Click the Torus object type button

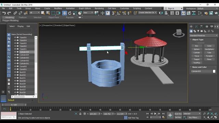[x=196, y=56]
